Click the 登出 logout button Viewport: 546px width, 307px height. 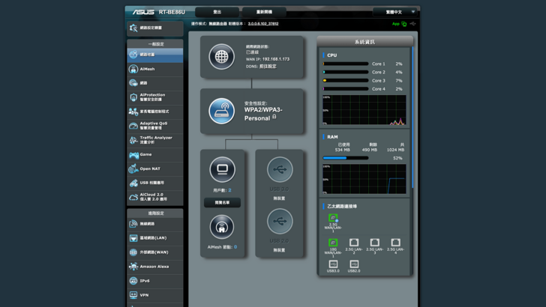pos(217,12)
